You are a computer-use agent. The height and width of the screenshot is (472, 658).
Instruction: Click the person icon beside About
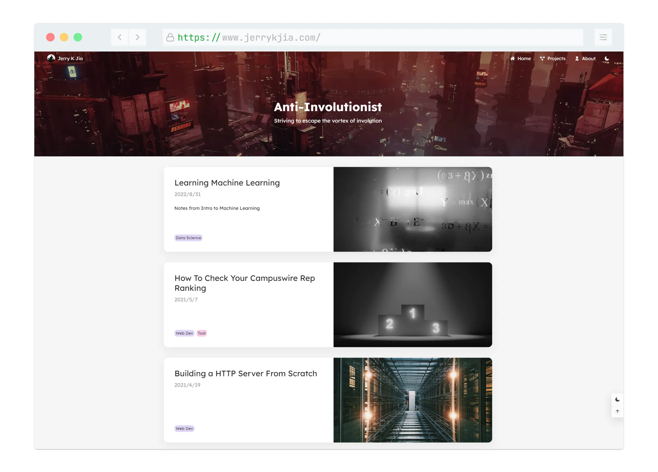(577, 58)
